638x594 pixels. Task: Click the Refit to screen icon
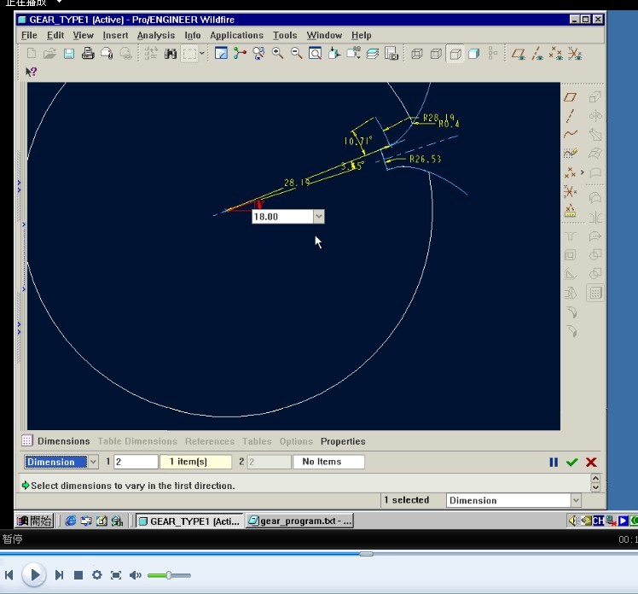click(316, 53)
